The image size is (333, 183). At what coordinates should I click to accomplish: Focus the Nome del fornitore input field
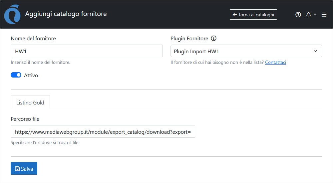click(87, 51)
